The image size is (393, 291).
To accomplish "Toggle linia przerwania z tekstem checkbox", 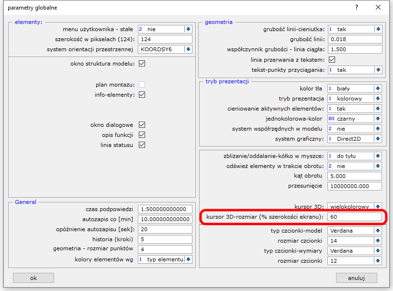I will click(x=331, y=60).
